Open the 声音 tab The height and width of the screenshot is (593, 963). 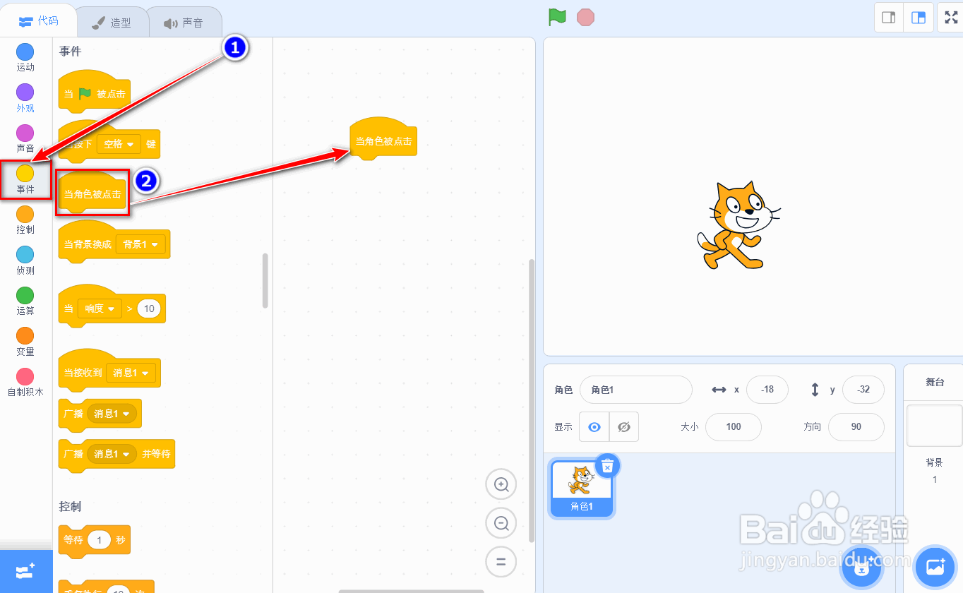click(184, 23)
